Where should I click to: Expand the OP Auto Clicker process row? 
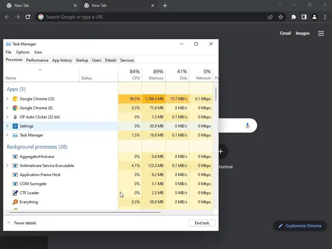click(7, 117)
